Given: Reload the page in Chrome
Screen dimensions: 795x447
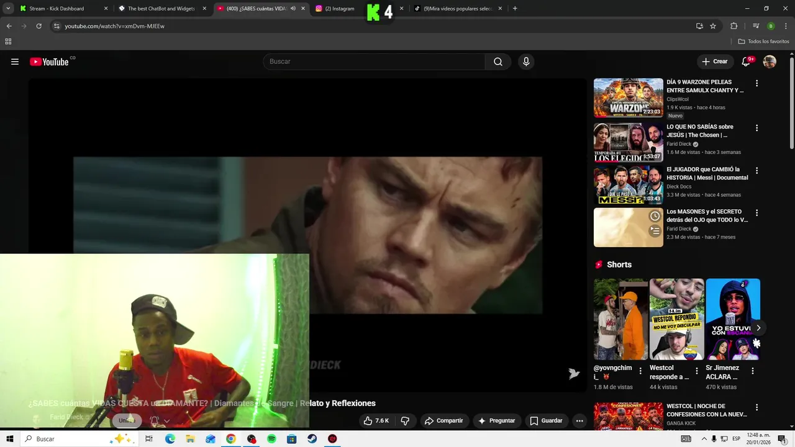Looking at the screenshot, I should [x=39, y=26].
